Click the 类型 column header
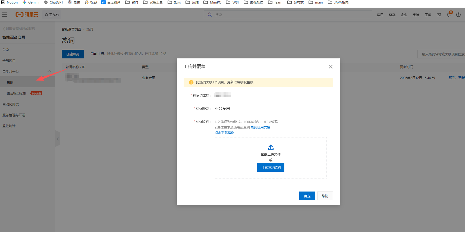The image size is (465, 232). click(145, 67)
